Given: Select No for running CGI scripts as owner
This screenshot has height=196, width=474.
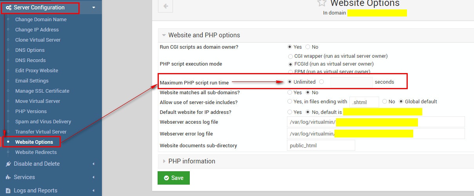Looking at the screenshot, I should 308,47.
